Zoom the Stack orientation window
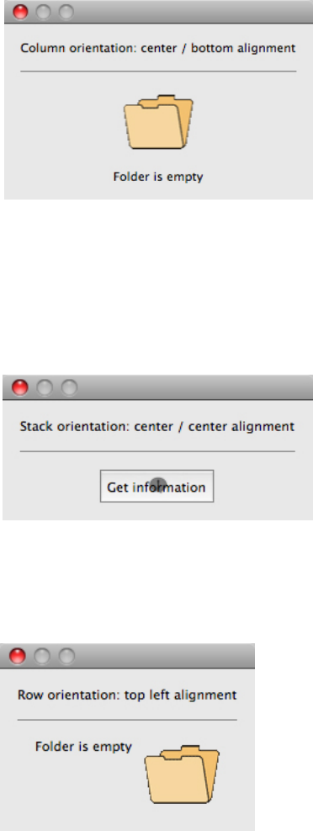The width and height of the screenshot is (313, 831). pos(69,387)
